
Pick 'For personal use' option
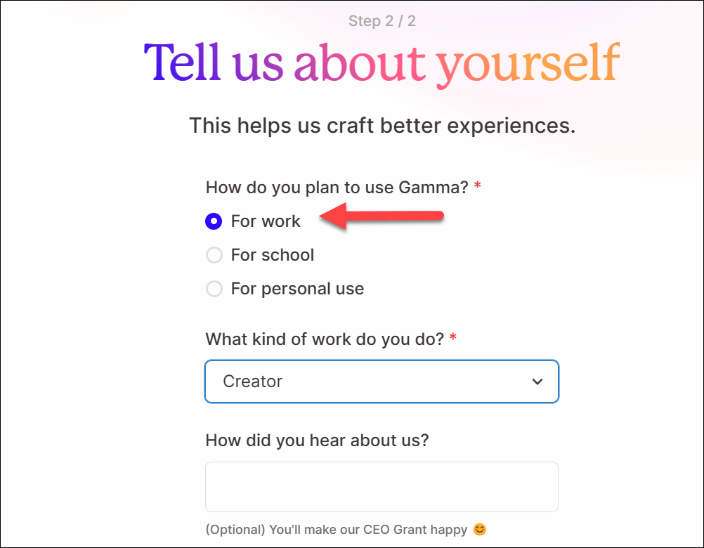click(214, 289)
